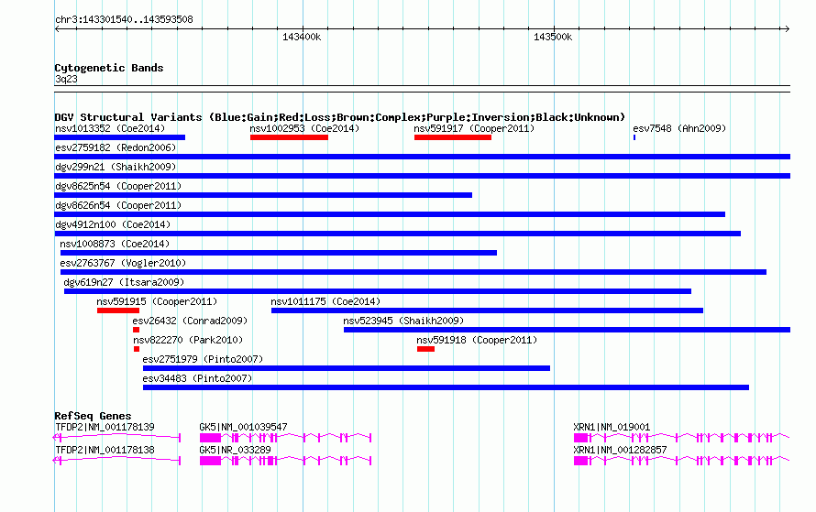This screenshot has height=512, width=816.
Task: Select the esv2763767 (Vogler2010) label
Action: 123,263
